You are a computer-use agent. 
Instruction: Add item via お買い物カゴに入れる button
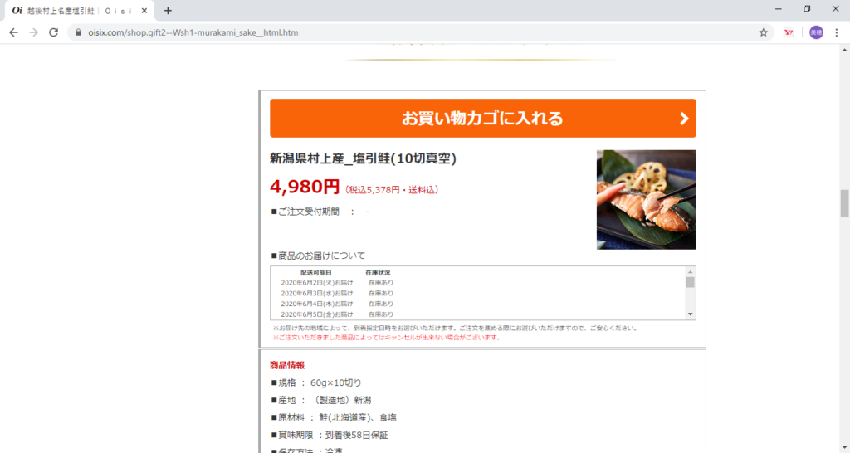(x=482, y=118)
